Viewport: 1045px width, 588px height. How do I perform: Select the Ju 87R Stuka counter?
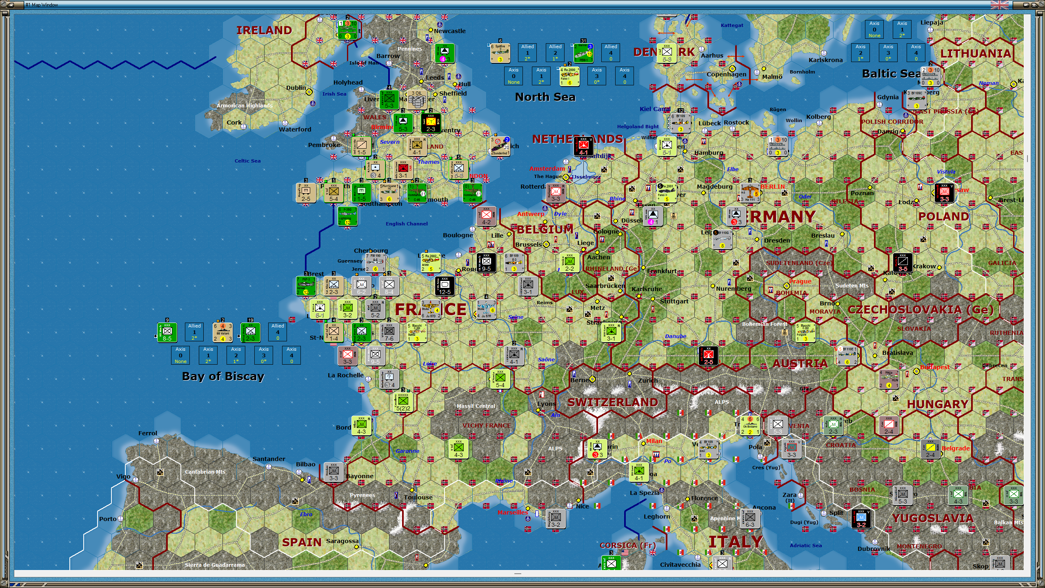point(486,309)
